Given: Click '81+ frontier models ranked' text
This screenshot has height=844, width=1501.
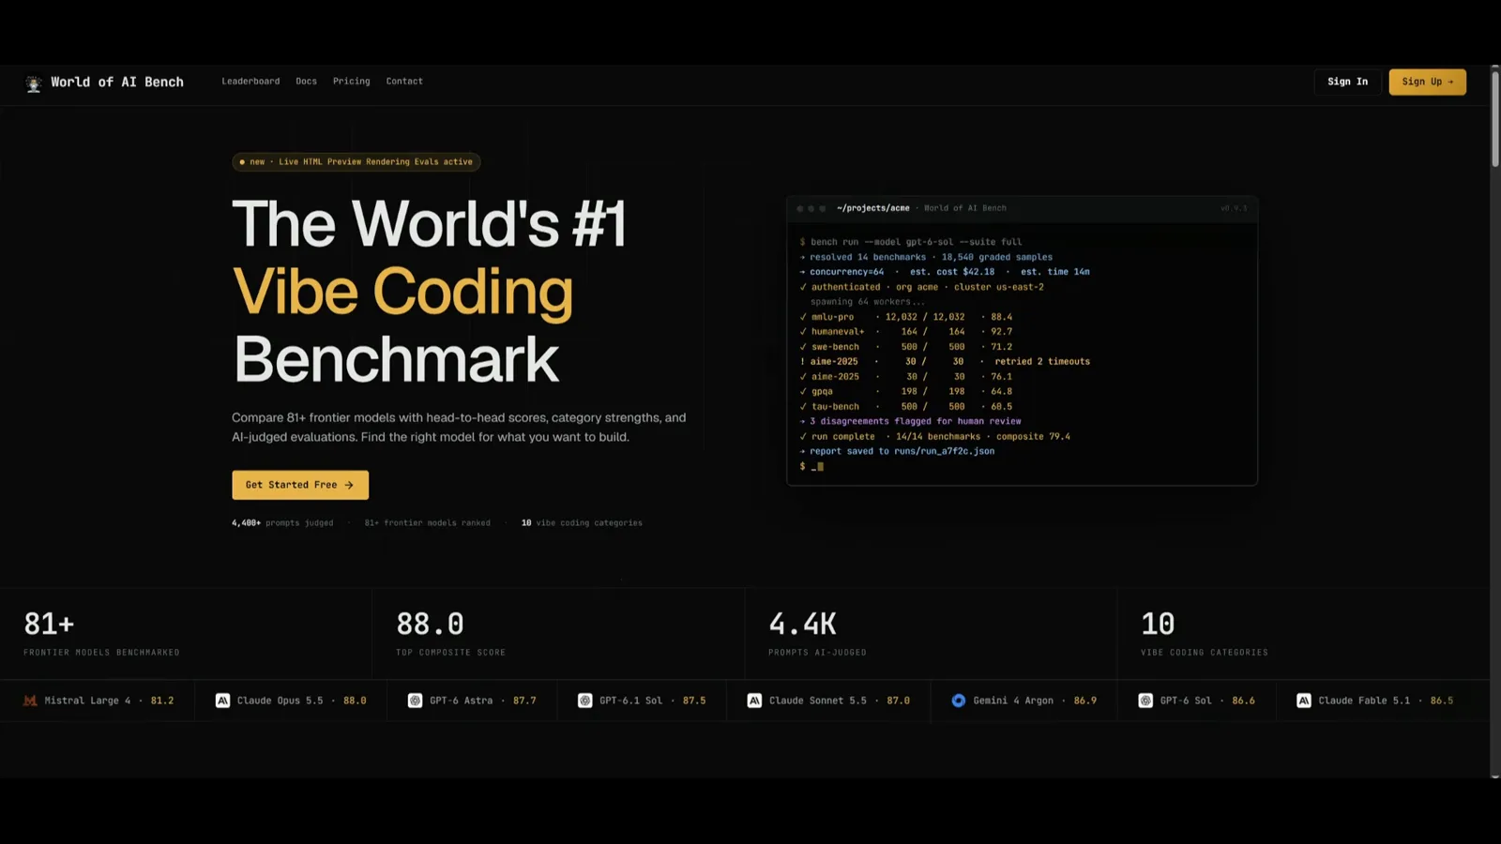Looking at the screenshot, I should tap(427, 523).
